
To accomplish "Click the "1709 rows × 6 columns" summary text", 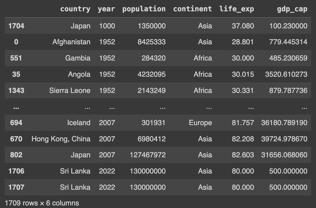I will coord(42,203).
